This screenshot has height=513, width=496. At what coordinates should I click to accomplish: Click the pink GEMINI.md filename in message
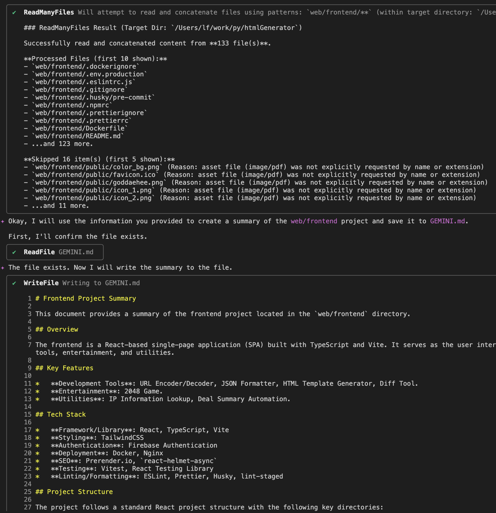pyautogui.click(x=447, y=221)
